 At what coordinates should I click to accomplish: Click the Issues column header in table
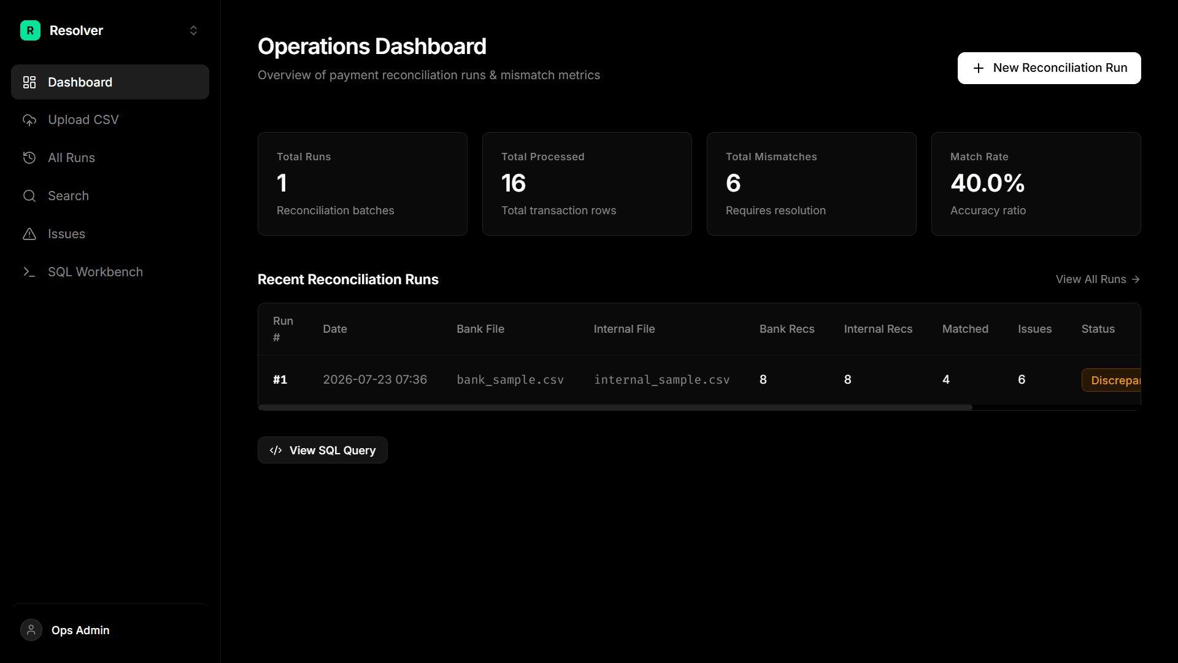1034,329
